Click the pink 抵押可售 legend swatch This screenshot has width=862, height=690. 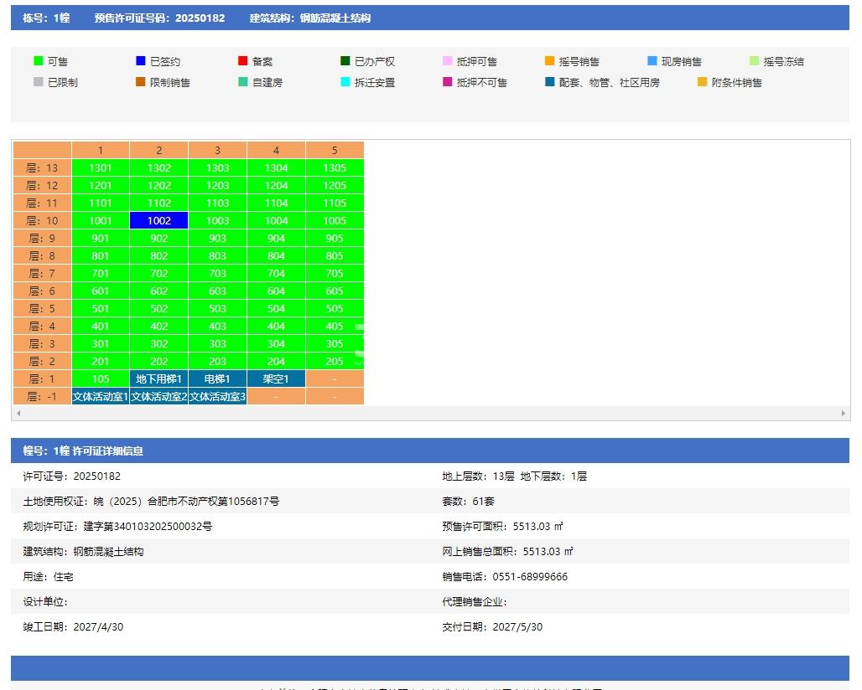[448, 61]
